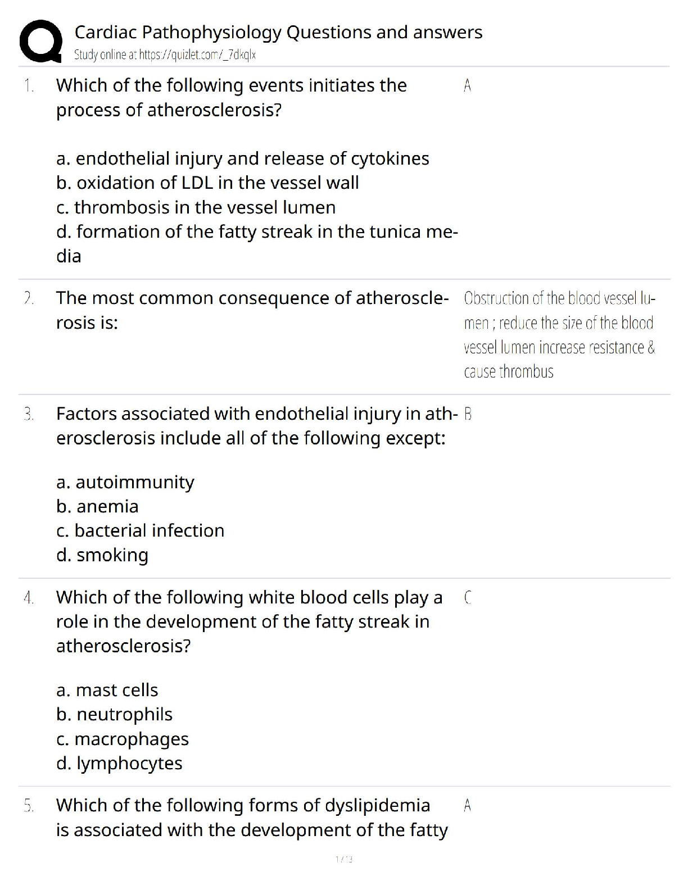This screenshot has width=688, height=890.
Task: Select option b. oxidation of LDL
Action: point(207,183)
